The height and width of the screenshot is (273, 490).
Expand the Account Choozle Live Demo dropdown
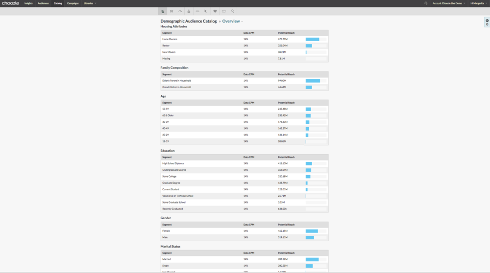point(449,3)
